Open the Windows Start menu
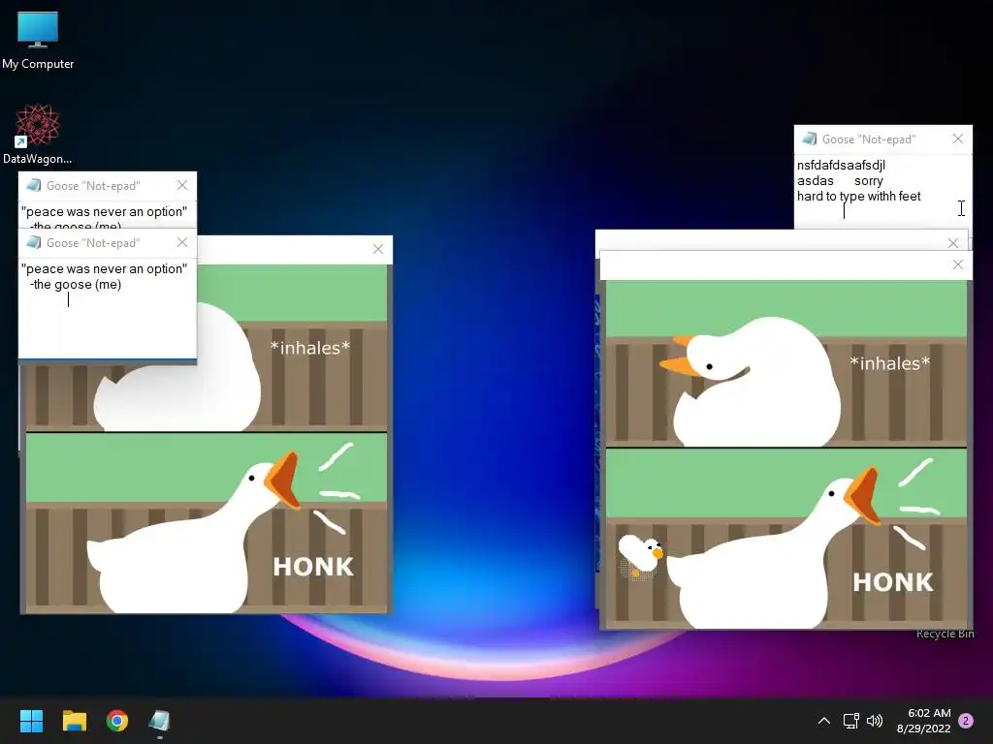Screen dimensions: 993x744 pyautogui.click(x=31, y=721)
